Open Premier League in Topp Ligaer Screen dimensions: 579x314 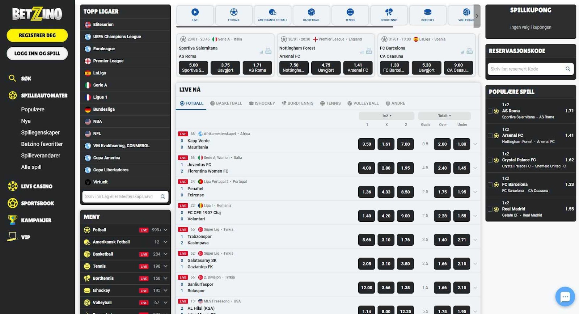pos(108,61)
